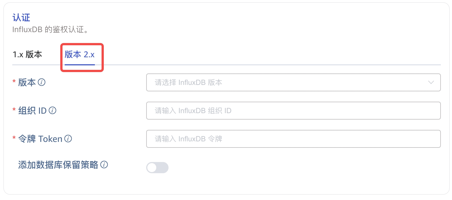The height and width of the screenshot is (200, 452).
Task: Click the 令牌 Token field label
Action: pos(40,139)
